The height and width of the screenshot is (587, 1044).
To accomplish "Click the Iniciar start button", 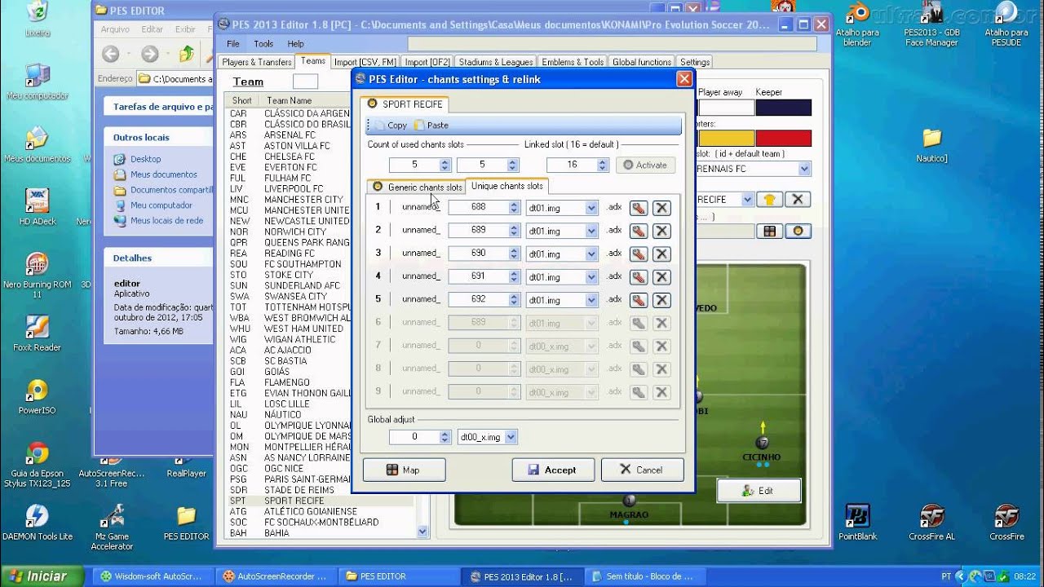I will tap(41, 576).
